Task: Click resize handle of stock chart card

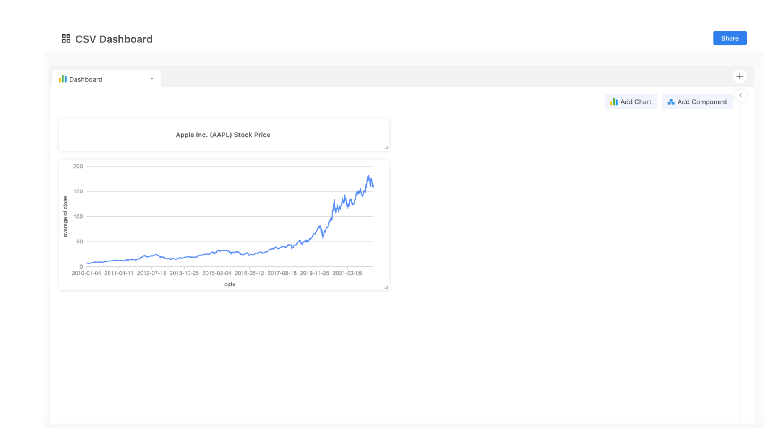Action: tap(386, 287)
